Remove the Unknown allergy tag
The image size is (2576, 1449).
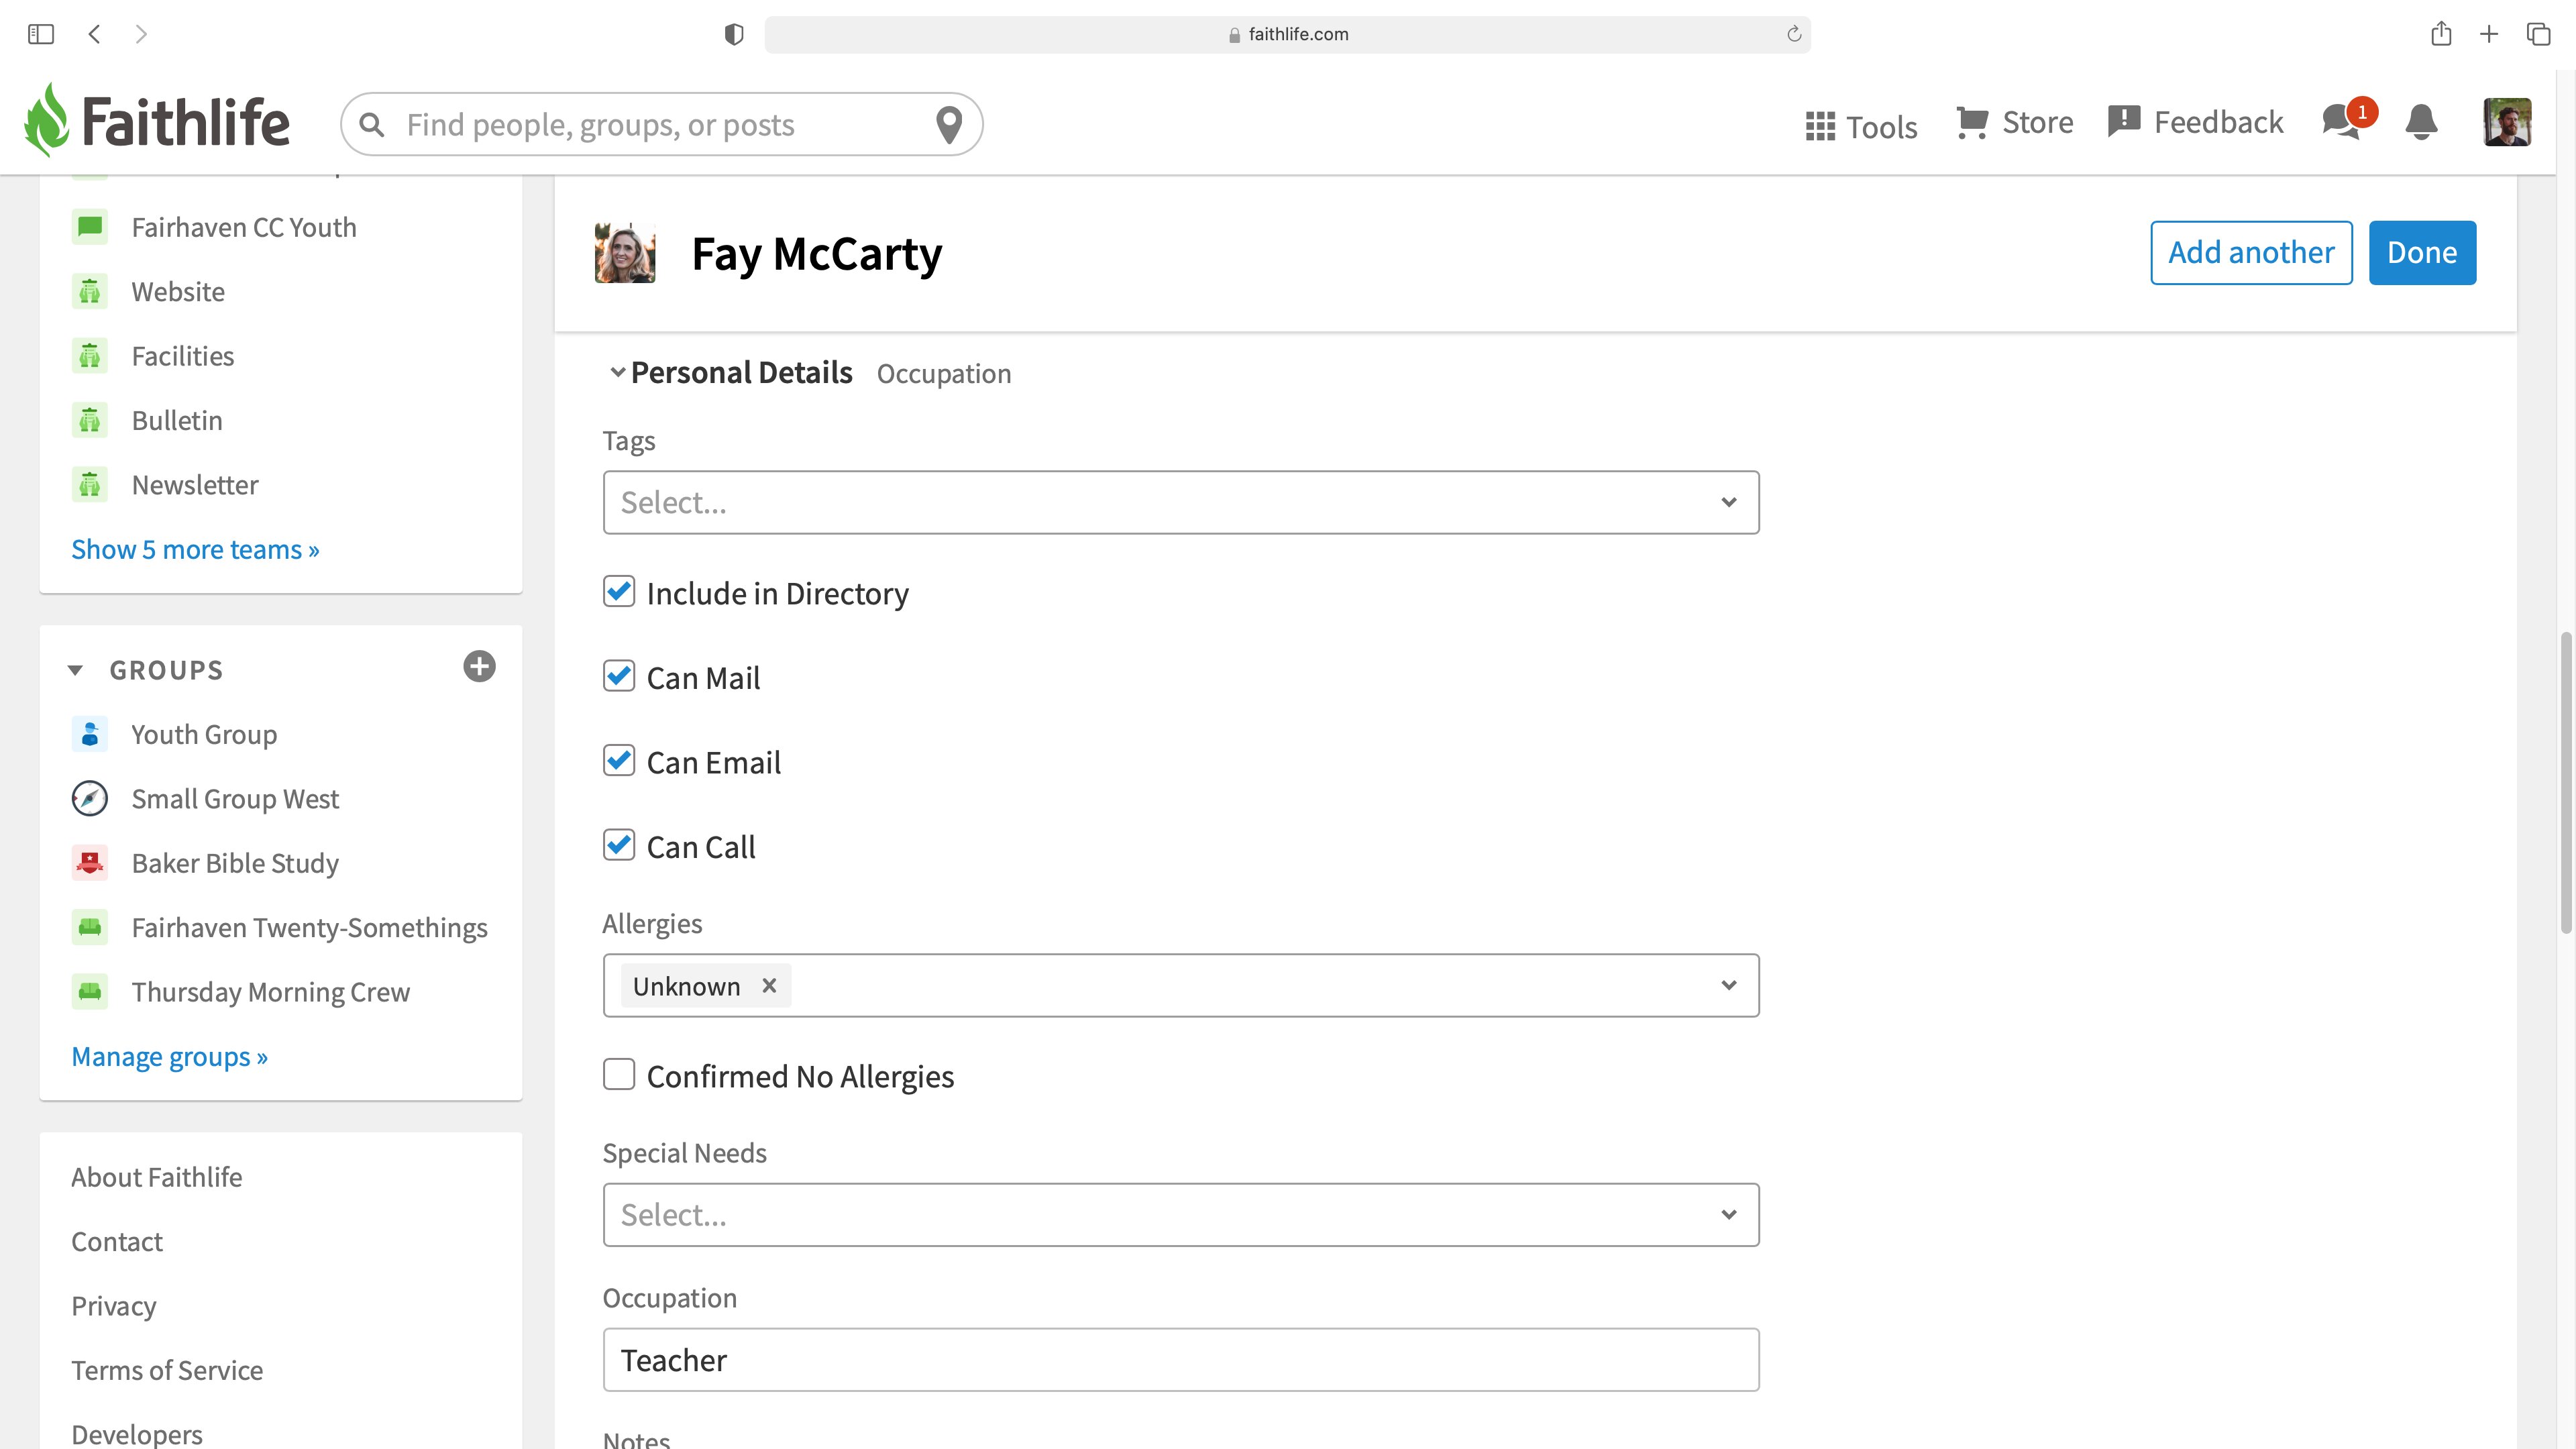769,986
